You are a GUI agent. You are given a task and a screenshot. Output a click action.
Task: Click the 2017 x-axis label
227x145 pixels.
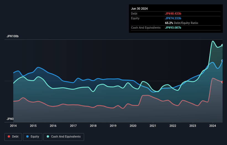(x=73, y=126)
